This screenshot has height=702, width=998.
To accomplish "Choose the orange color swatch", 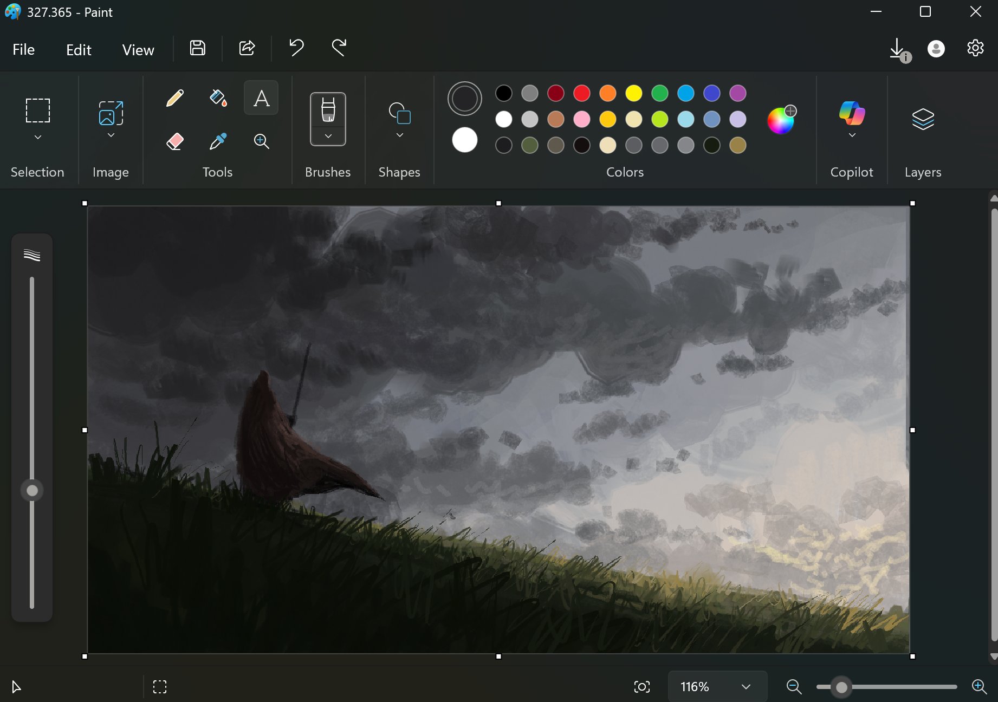I will click(x=608, y=93).
